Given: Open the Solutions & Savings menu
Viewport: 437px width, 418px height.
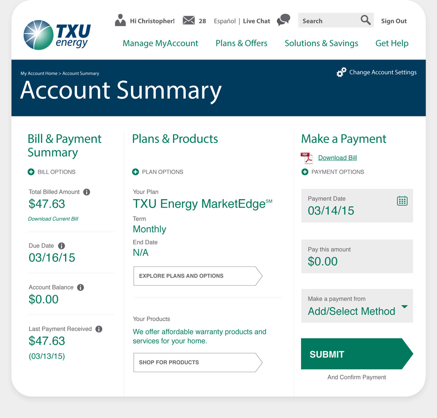Looking at the screenshot, I should pos(321,43).
